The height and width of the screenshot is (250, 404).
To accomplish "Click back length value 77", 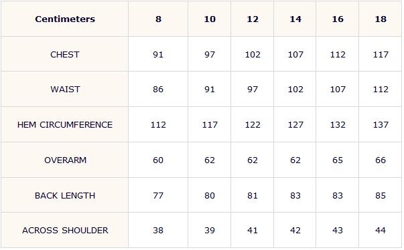I will tap(158, 196).
